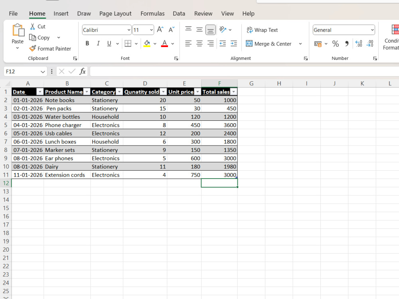
Task: Open Font group dialog launcher
Action: point(176,59)
